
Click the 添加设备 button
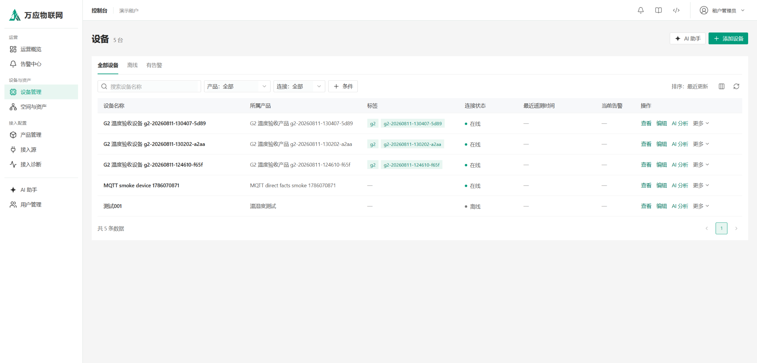(728, 38)
